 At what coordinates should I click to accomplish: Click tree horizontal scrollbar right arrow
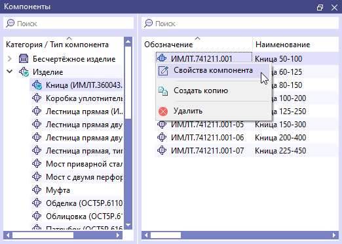coord(118,235)
